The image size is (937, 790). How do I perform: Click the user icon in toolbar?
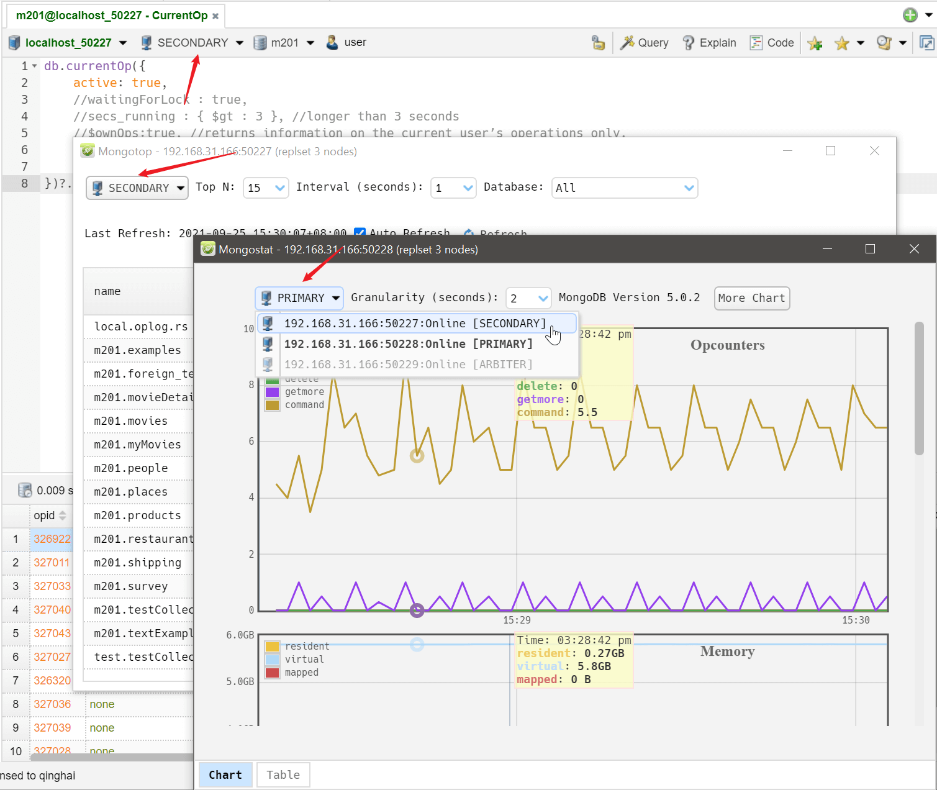332,42
